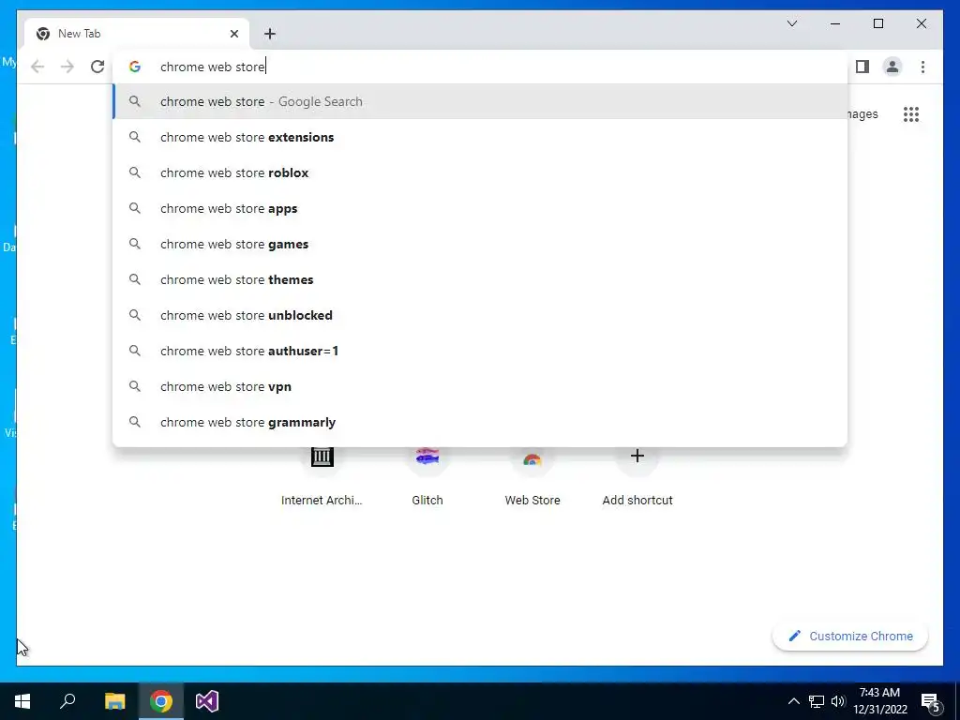Choose 'chrome web store - Google Search' suggestion
The width and height of the screenshot is (960, 720).
[x=480, y=101]
